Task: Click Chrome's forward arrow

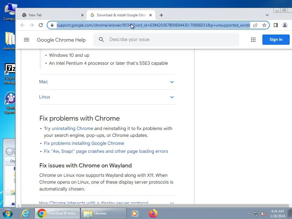Action: click(x=32, y=25)
